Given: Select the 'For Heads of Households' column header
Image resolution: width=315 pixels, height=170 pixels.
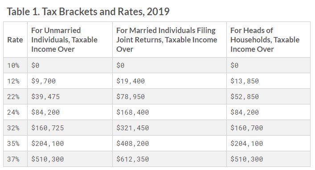Looking at the screenshot, I should pos(268,40).
